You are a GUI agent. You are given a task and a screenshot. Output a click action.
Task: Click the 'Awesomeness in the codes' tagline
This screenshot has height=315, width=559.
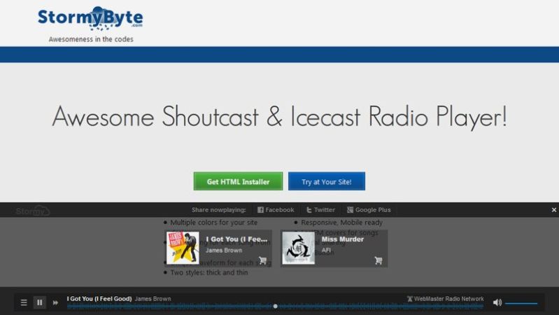click(91, 39)
